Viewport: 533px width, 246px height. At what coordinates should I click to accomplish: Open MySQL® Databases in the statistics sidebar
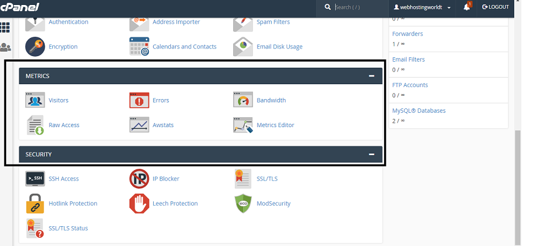point(419,111)
